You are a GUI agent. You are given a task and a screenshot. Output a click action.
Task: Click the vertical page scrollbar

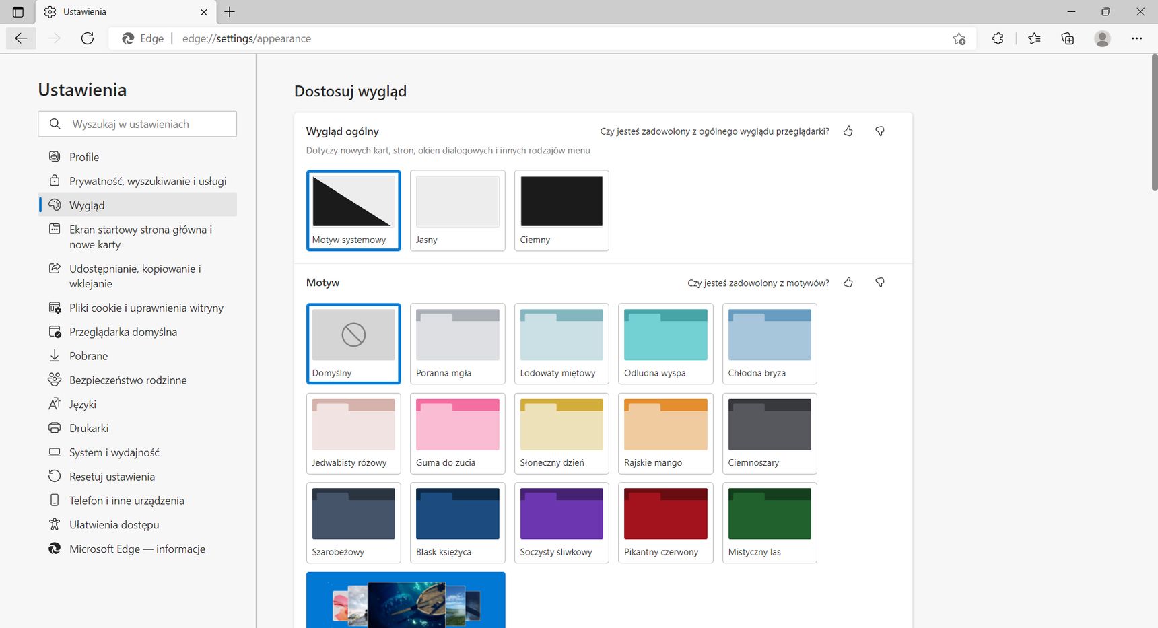[x=1154, y=123]
